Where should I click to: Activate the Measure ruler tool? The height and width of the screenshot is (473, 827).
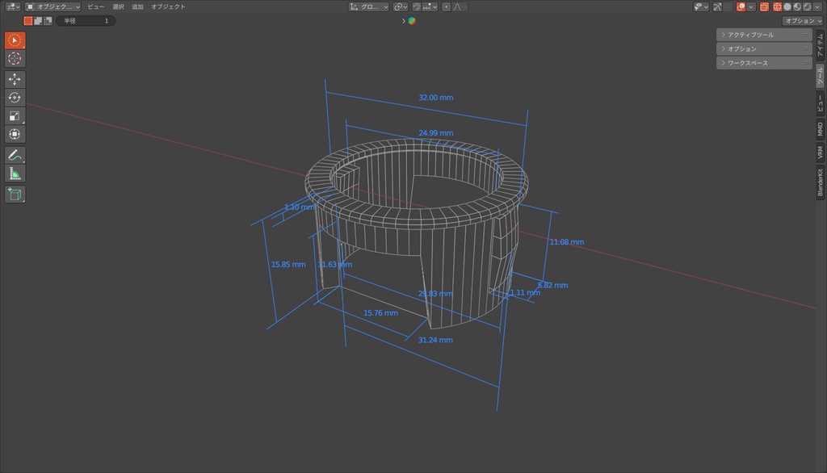[15, 174]
